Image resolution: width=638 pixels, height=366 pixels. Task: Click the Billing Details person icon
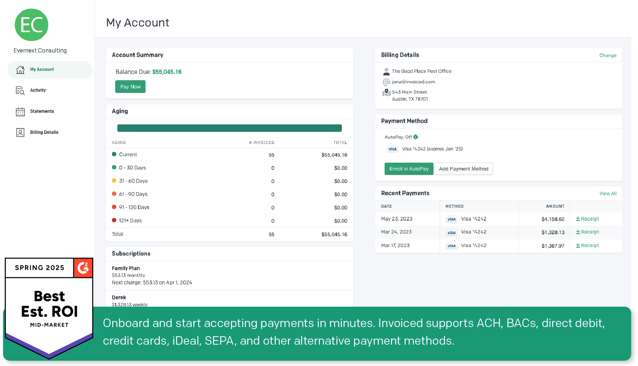(20, 133)
